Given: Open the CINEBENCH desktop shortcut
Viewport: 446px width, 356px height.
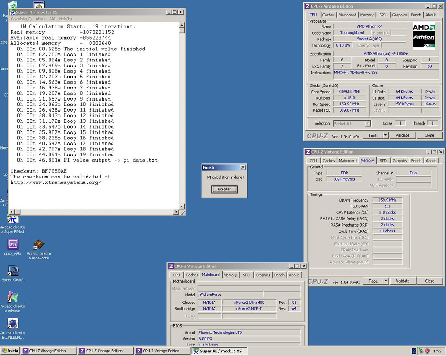Looking at the screenshot, I should (13, 324).
